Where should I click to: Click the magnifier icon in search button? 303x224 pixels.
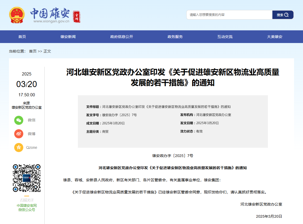tap(287, 15)
